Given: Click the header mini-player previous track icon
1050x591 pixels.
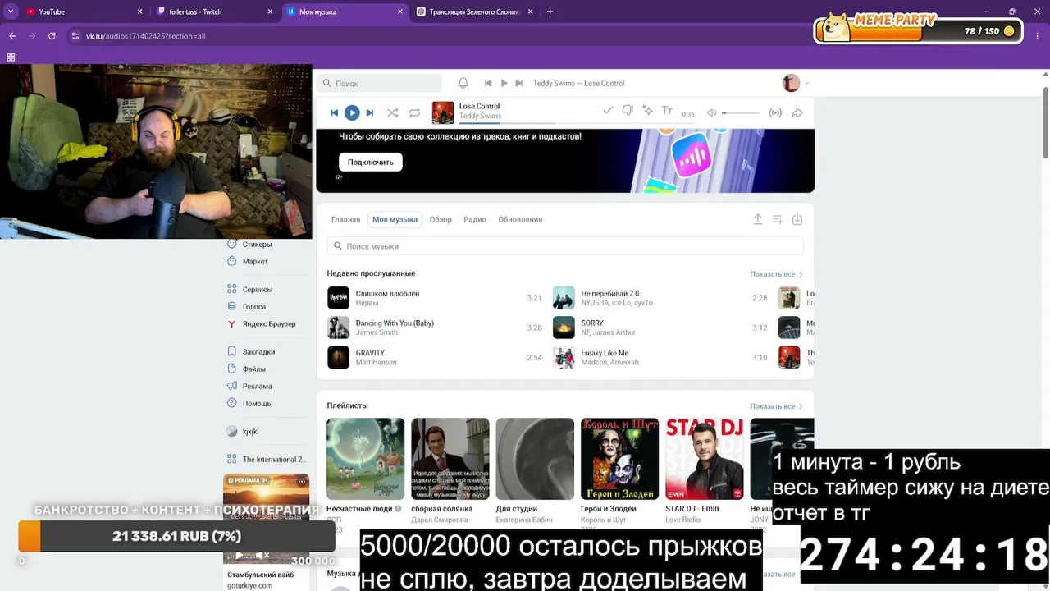Looking at the screenshot, I should (x=488, y=83).
